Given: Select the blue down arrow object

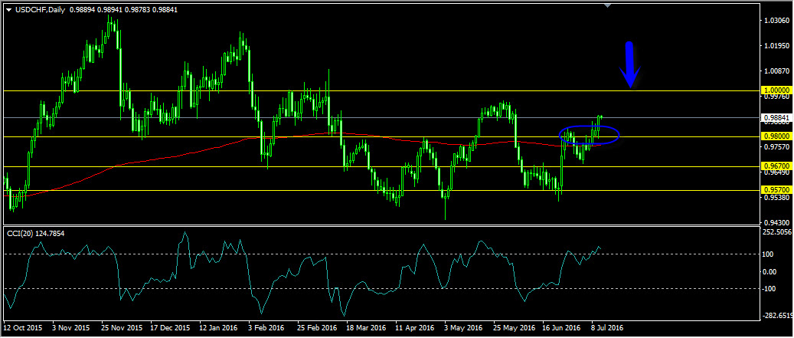Looking at the screenshot, I should point(630,64).
